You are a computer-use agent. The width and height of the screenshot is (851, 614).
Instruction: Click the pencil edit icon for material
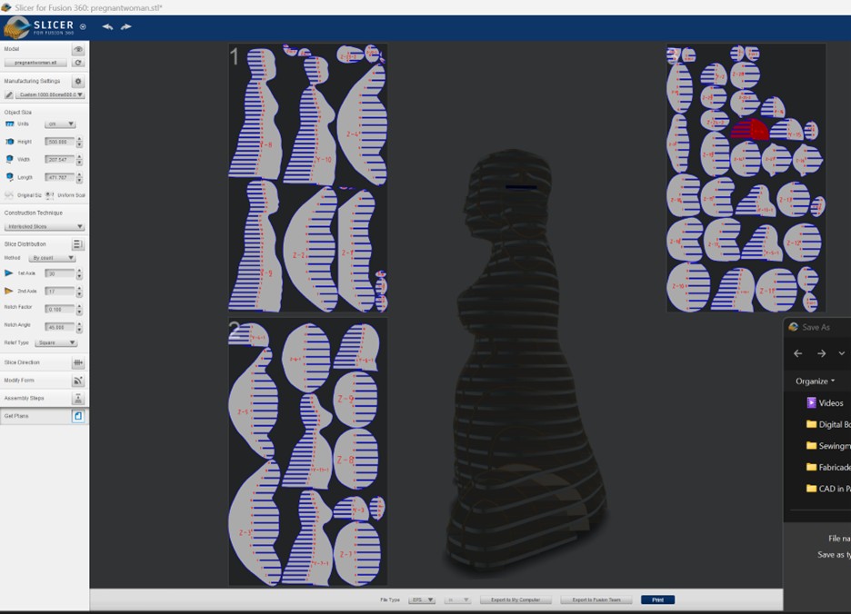[9, 94]
